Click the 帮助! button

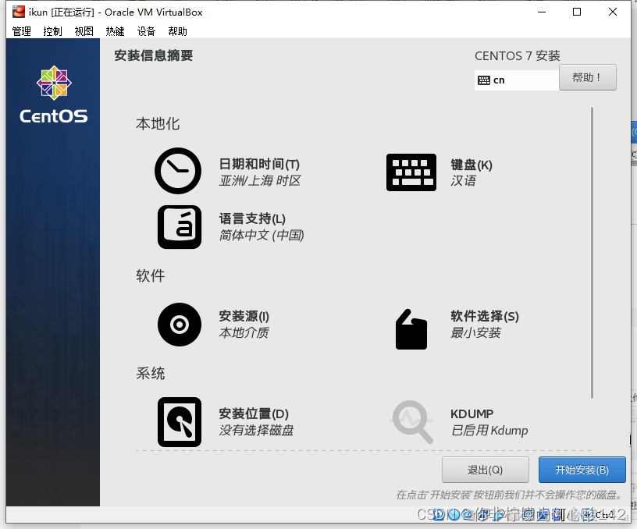[588, 77]
